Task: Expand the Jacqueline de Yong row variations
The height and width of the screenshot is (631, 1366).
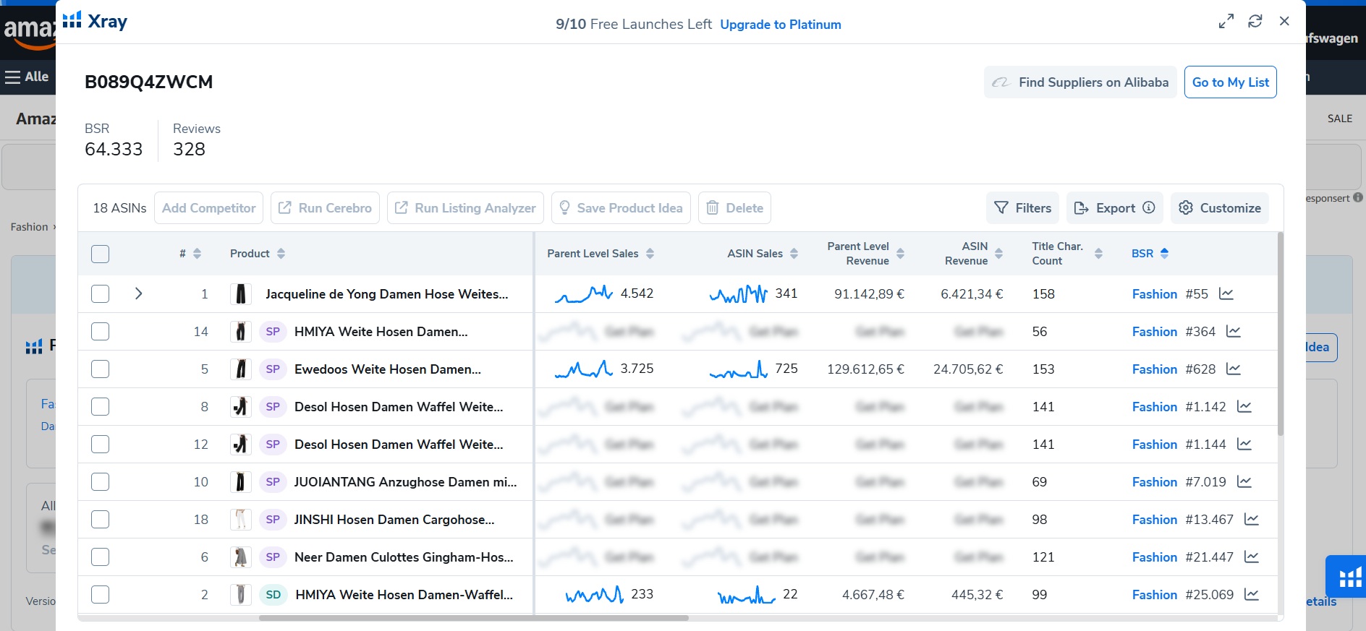Action: pyautogui.click(x=138, y=294)
